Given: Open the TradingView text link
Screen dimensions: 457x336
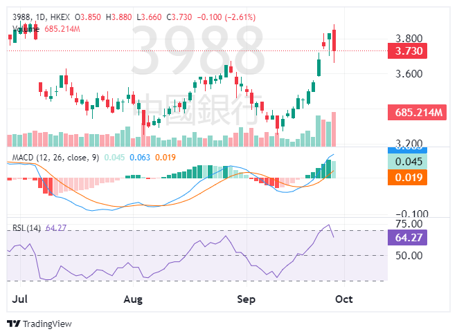Looking at the screenshot, I should point(47,324).
